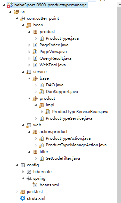Select the struts.xml label
The height and width of the screenshot is (203, 121).
[36, 198]
